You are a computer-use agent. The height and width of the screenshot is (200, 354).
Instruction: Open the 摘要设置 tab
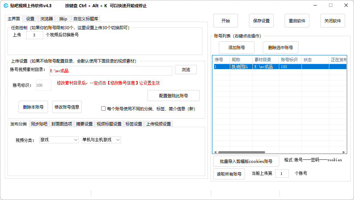coord(84,124)
